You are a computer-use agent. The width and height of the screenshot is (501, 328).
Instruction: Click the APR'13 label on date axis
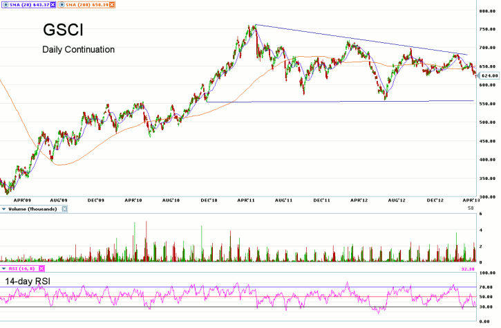pyautogui.click(x=469, y=199)
